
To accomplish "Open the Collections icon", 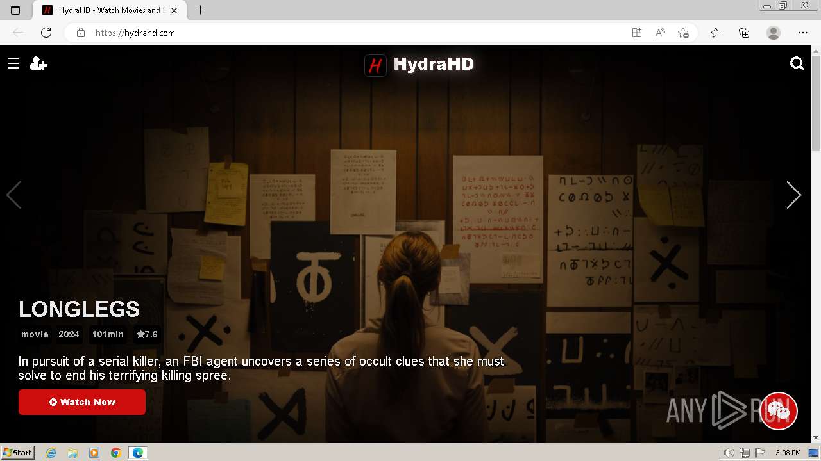I will (x=744, y=33).
